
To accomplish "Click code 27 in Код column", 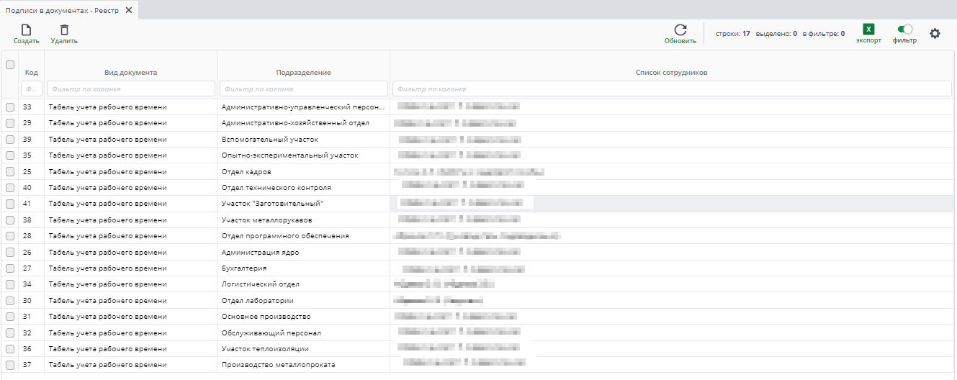I will (x=27, y=268).
